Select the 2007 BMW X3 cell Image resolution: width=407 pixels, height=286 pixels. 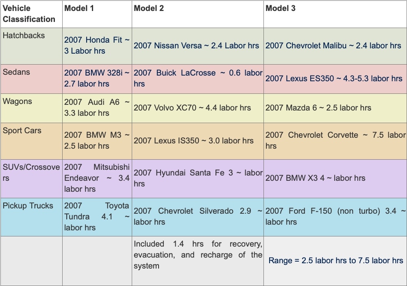click(335, 179)
